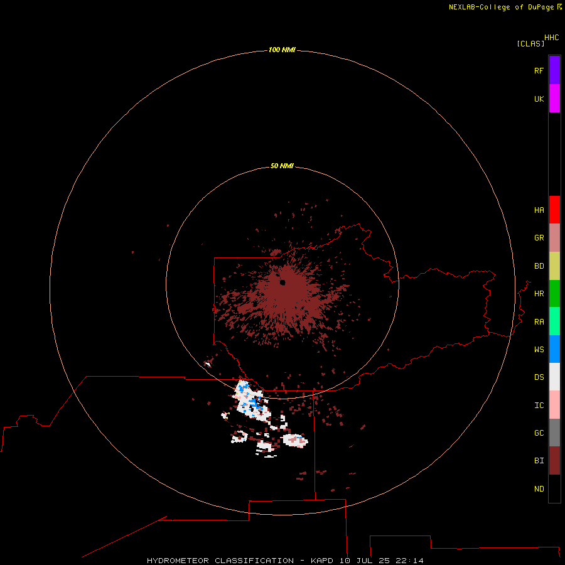Image resolution: width=565 pixels, height=565 pixels.
Task: Click the HHC product label
Action: pyautogui.click(x=552, y=38)
